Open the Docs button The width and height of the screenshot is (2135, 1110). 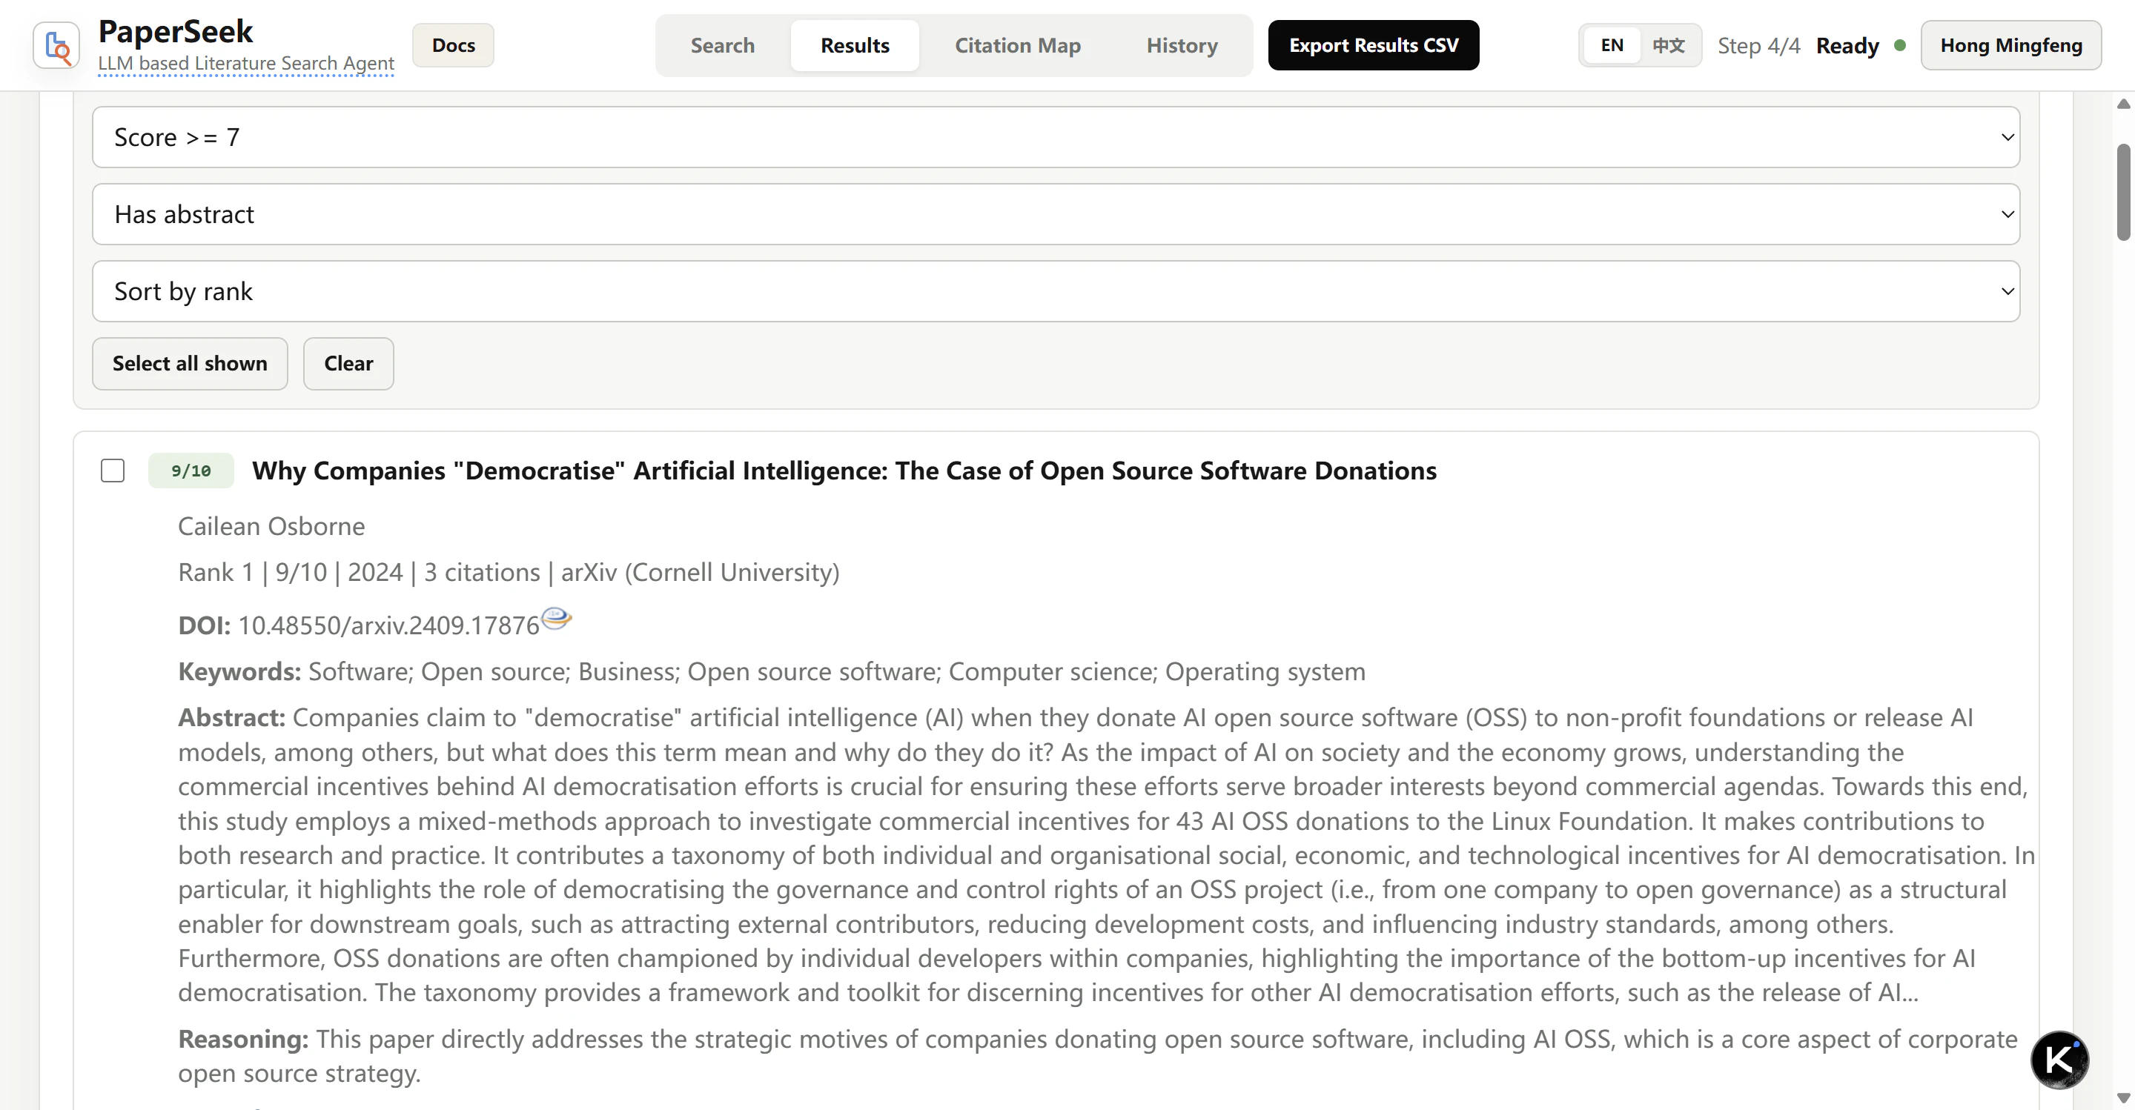tap(454, 45)
